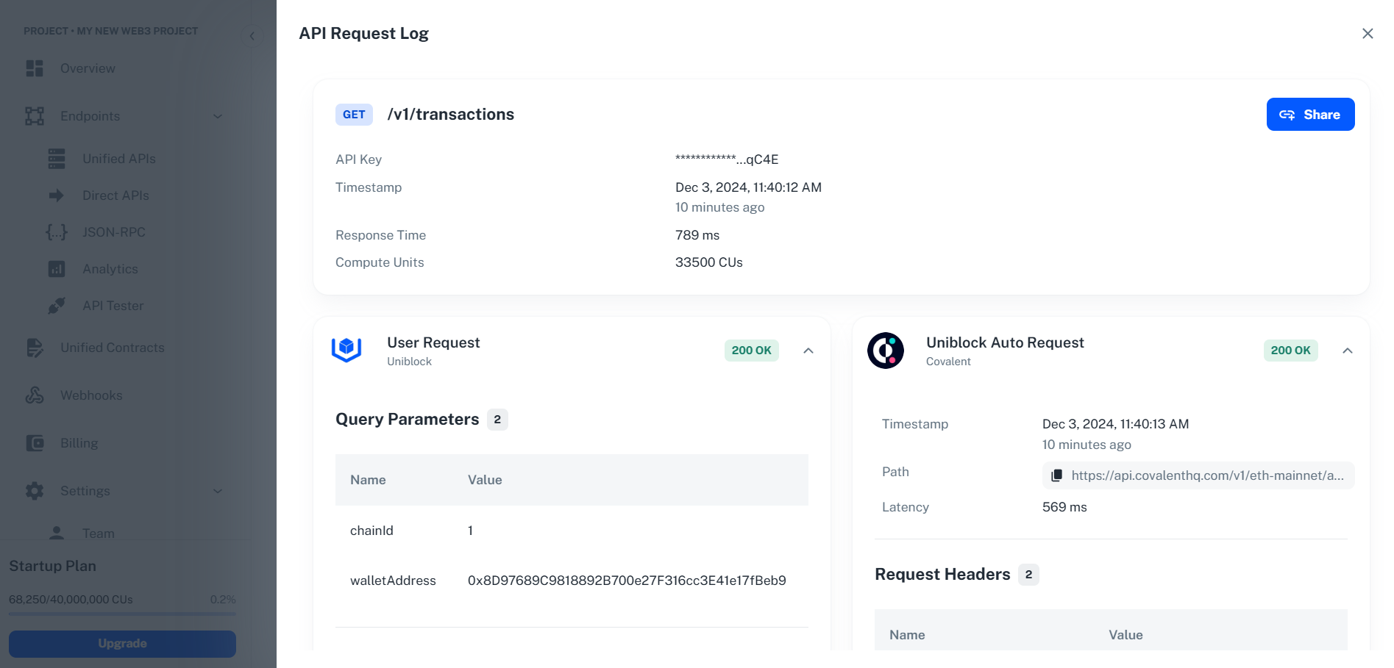Click the Billing wallet icon
This screenshot has height=668, width=1394.
[x=35, y=443]
